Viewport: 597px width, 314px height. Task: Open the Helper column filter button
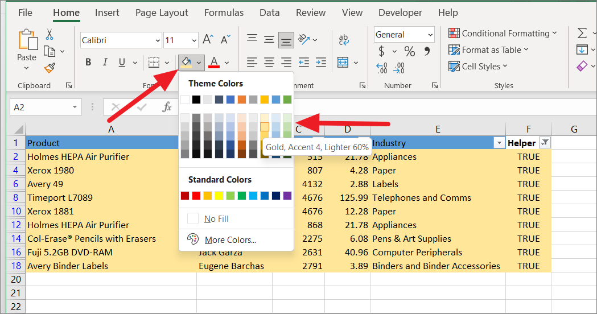click(545, 143)
